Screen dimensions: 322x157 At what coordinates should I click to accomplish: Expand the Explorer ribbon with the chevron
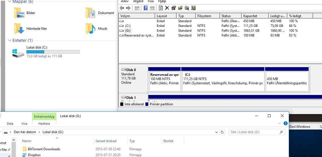pyautogui.click(x=279, y=123)
